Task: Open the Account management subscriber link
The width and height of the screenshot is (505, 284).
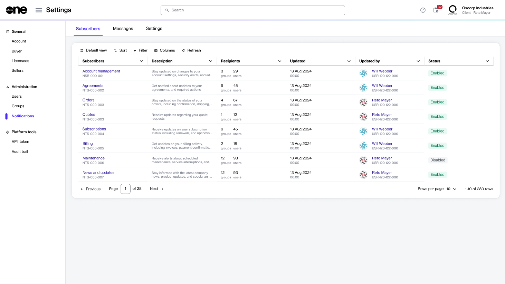Action: click(101, 71)
